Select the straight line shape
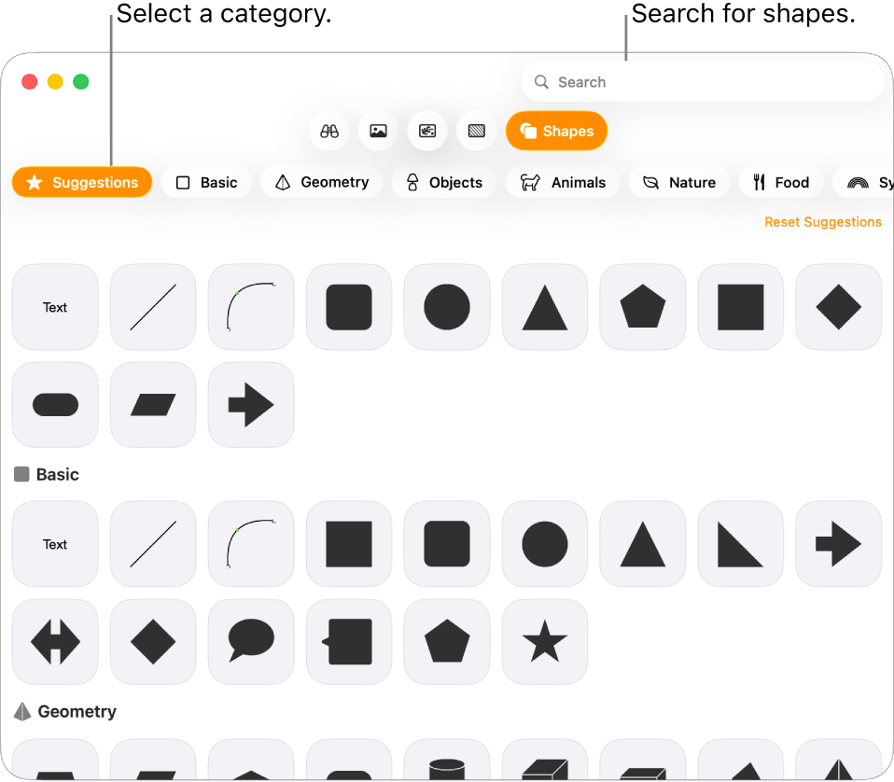 [x=152, y=306]
